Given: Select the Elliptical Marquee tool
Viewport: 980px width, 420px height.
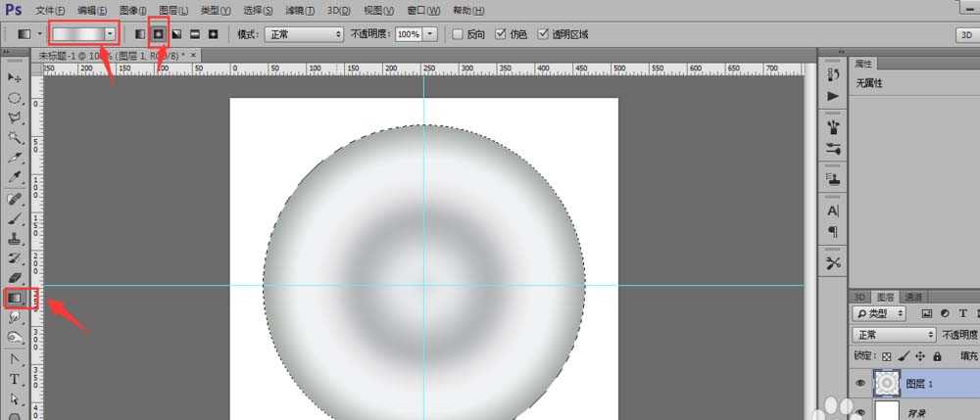Looking at the screenshot, I should [15, 98].
